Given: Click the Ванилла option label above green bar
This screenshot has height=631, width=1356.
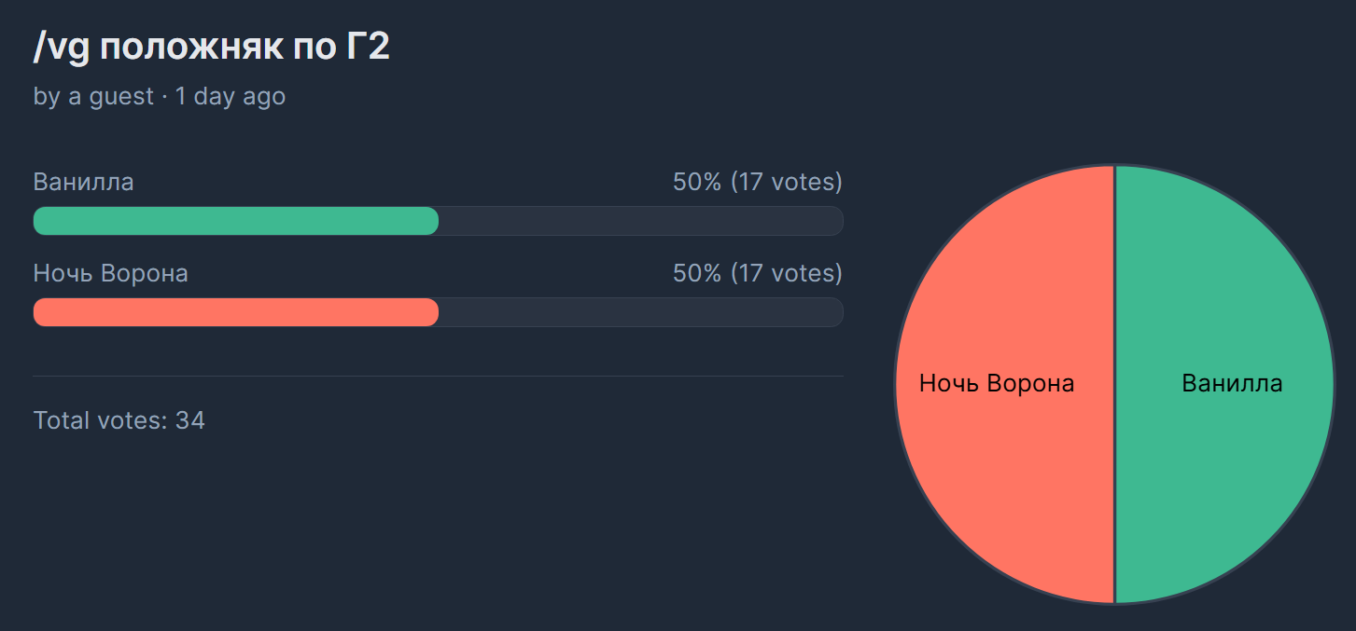Looking at the screenshot, I should point(83,182).
